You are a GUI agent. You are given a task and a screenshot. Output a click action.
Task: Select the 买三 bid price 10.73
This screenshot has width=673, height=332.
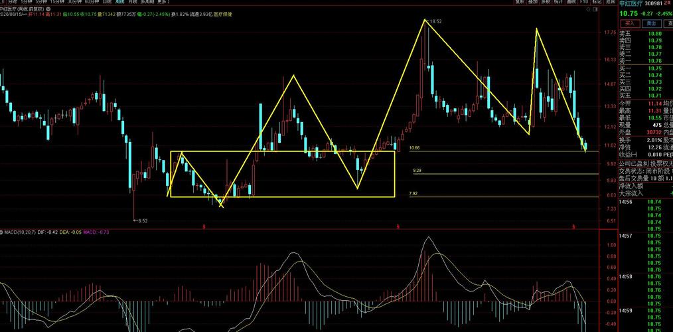pyautogui.click(x=655, y=82)
